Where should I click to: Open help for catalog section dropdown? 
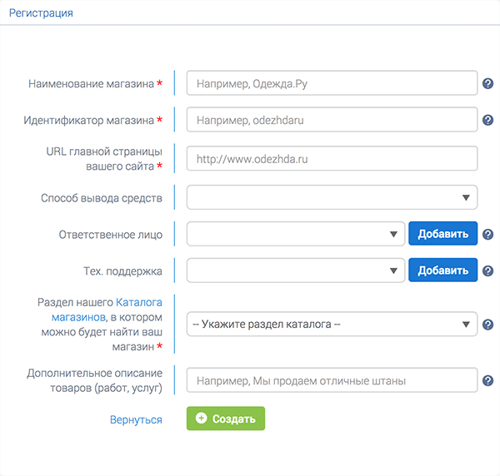(x=487, y=325)
